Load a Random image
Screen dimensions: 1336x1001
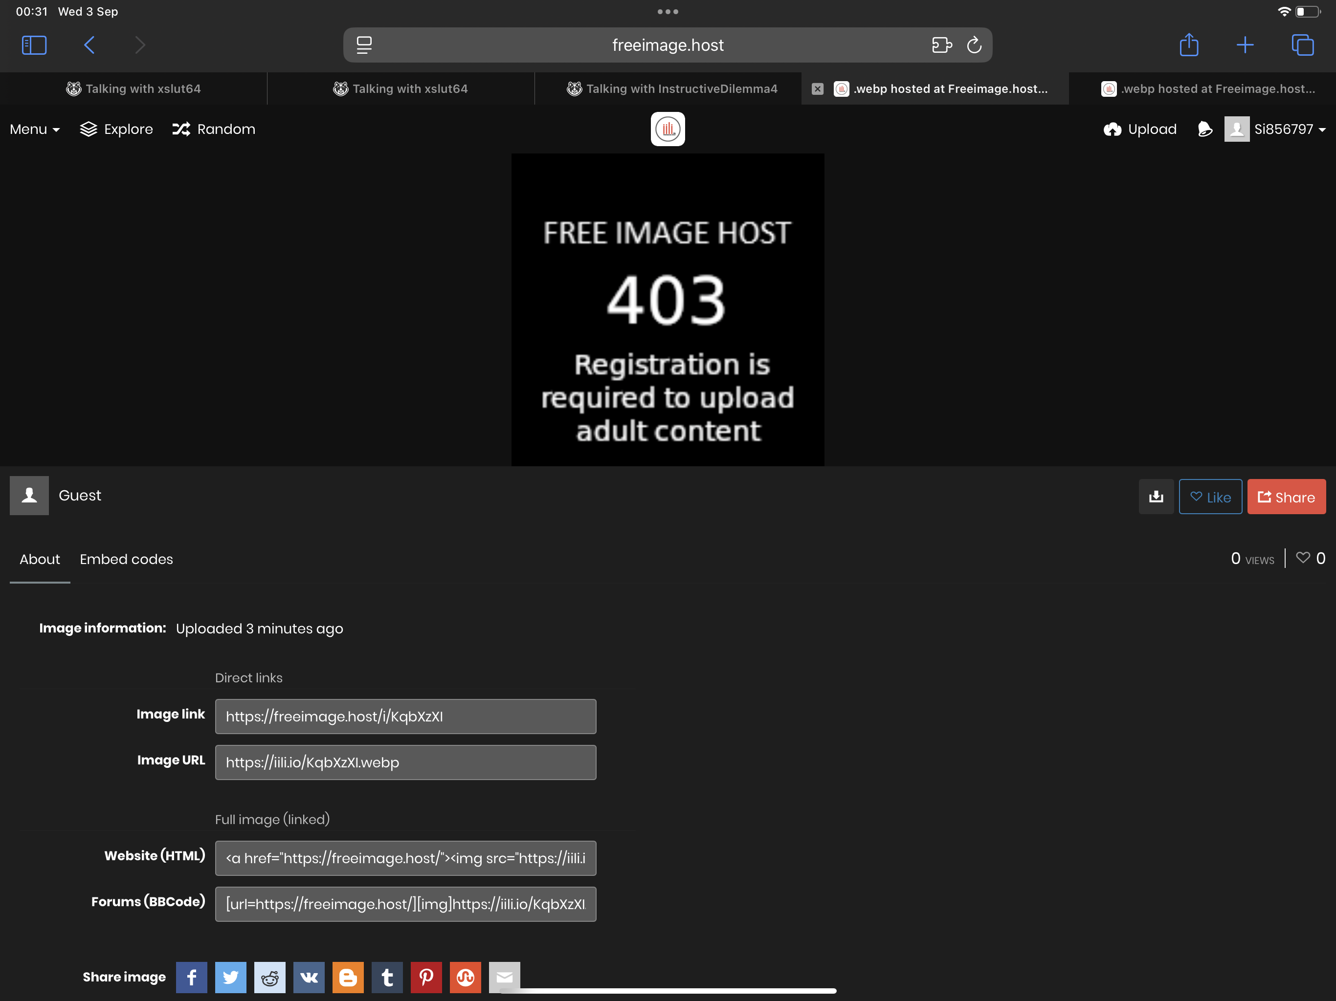(214, 129)
